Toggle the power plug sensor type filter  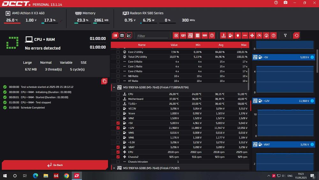point(238,35)
